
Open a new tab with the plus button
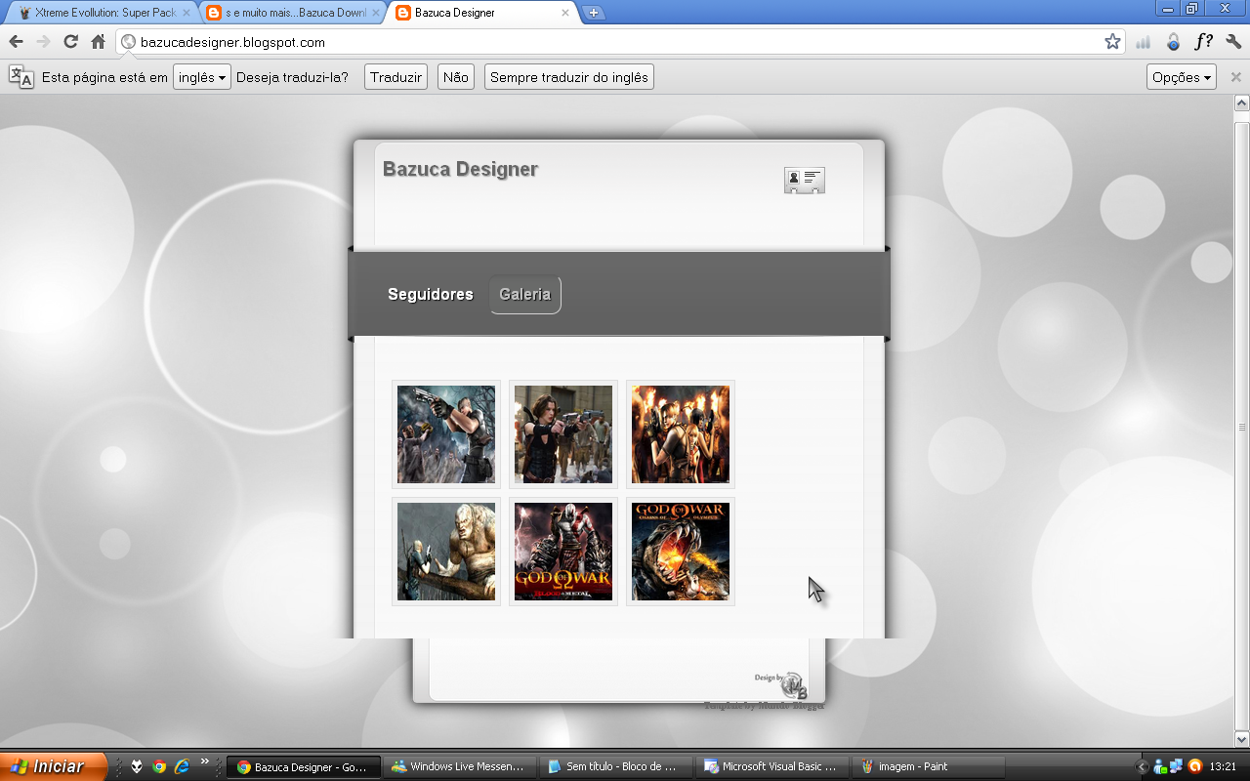(593, 13)
